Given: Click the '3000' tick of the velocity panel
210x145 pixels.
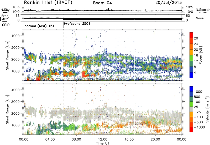Looking at the screenshot, I should pos(15,102).
